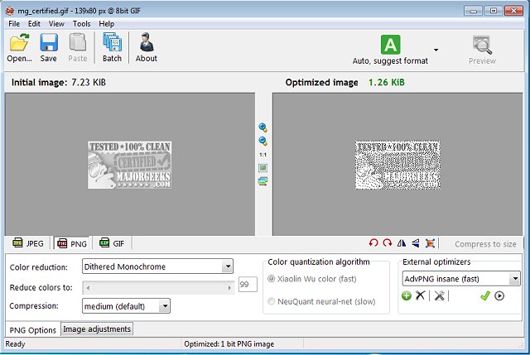Select Xiaolin Wu color (fast) algorithm

[312, 279]
